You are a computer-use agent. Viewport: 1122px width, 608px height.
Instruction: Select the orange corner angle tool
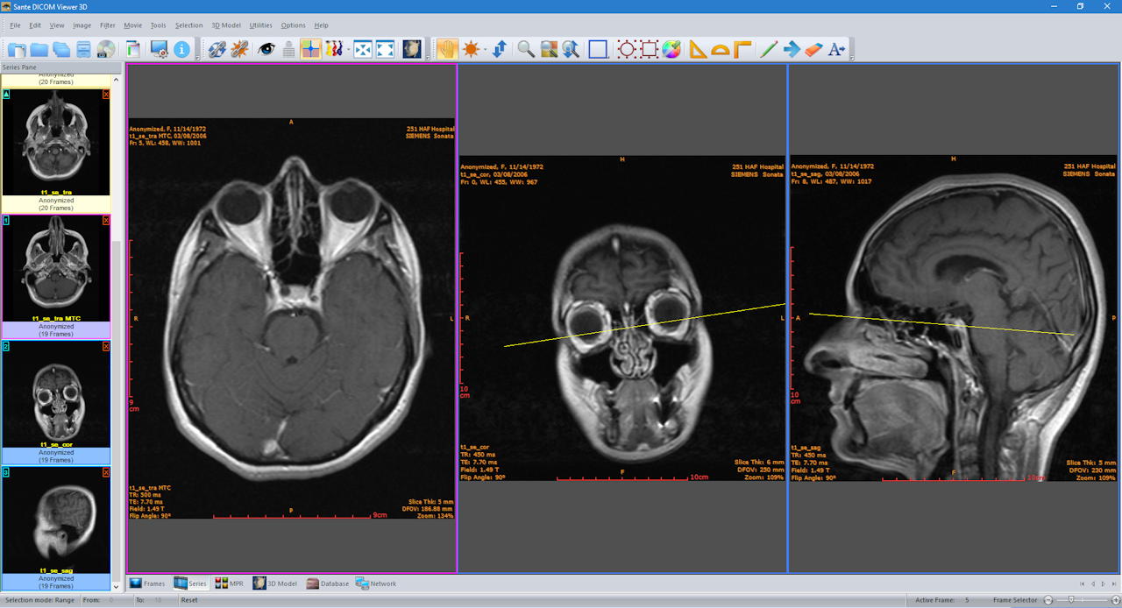[x=742, y=50]
